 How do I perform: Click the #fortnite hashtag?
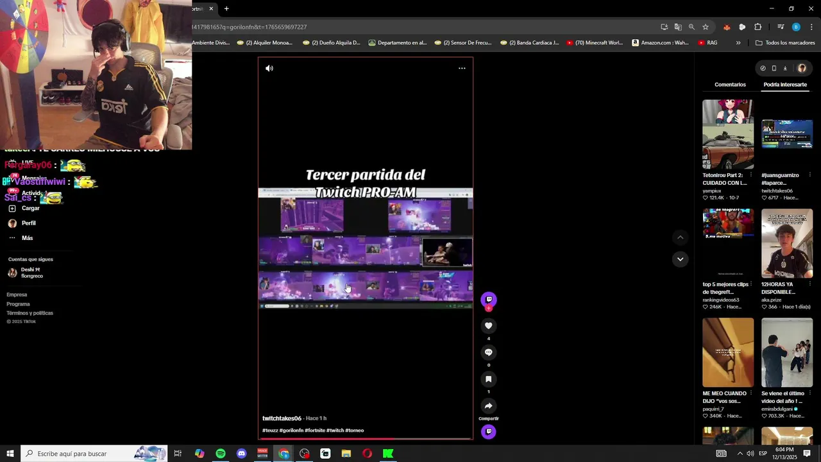click(315, 431)
